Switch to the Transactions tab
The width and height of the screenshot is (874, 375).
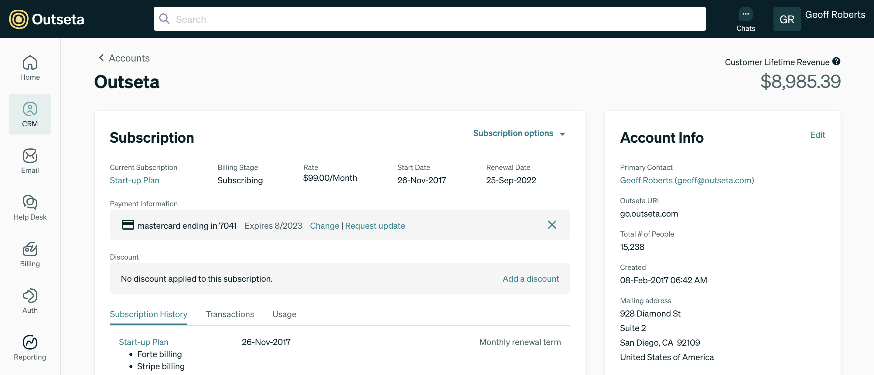pos(229,314)
